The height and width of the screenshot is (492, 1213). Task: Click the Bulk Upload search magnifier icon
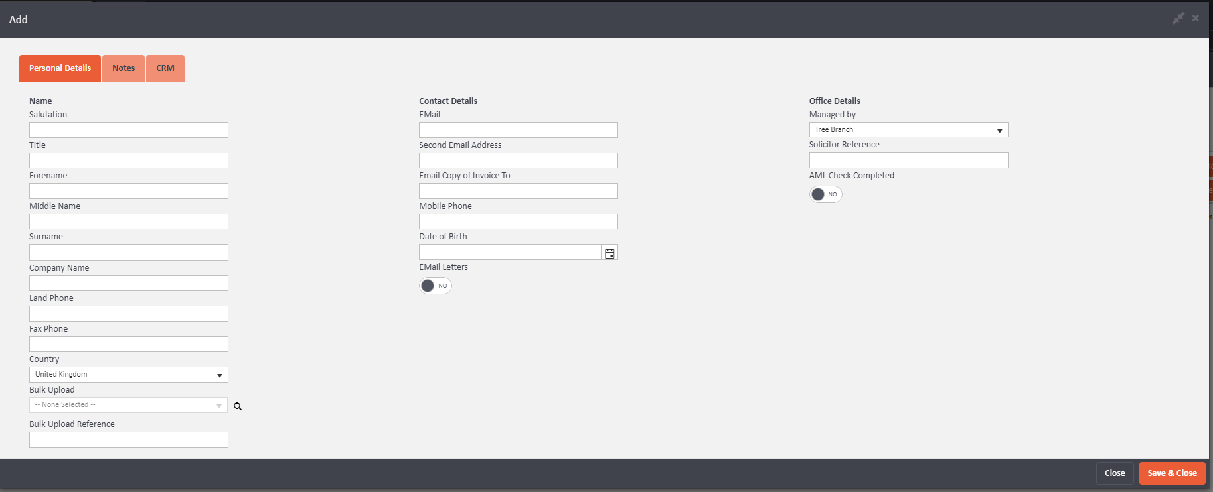pyautogui.click(x=238, y=406)
